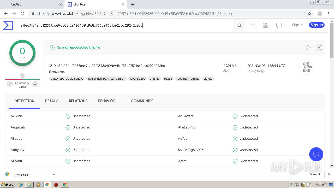Expand the Browser.exe download options chevron
The image size is (334, 188).
(54, 174)
